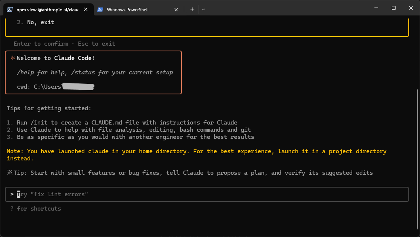Click tip about file analysis and git
Image resolution: width=420 pixels, height=237 pixels.
(x=128, y=130)
